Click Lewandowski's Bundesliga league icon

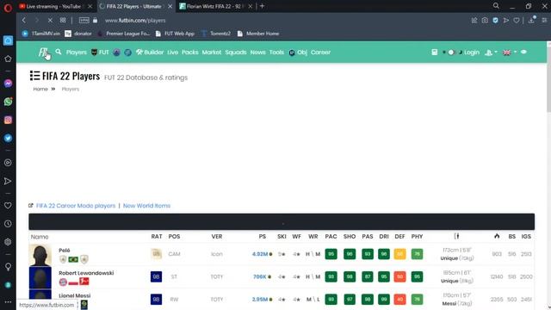(84, 282)
